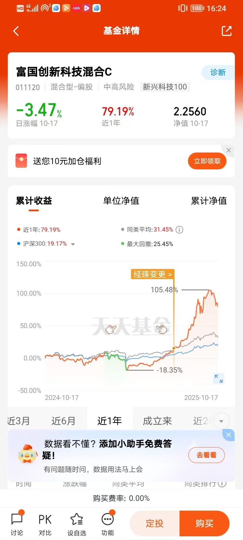
Task: Expand more time range options
Action: coord(221,421)
